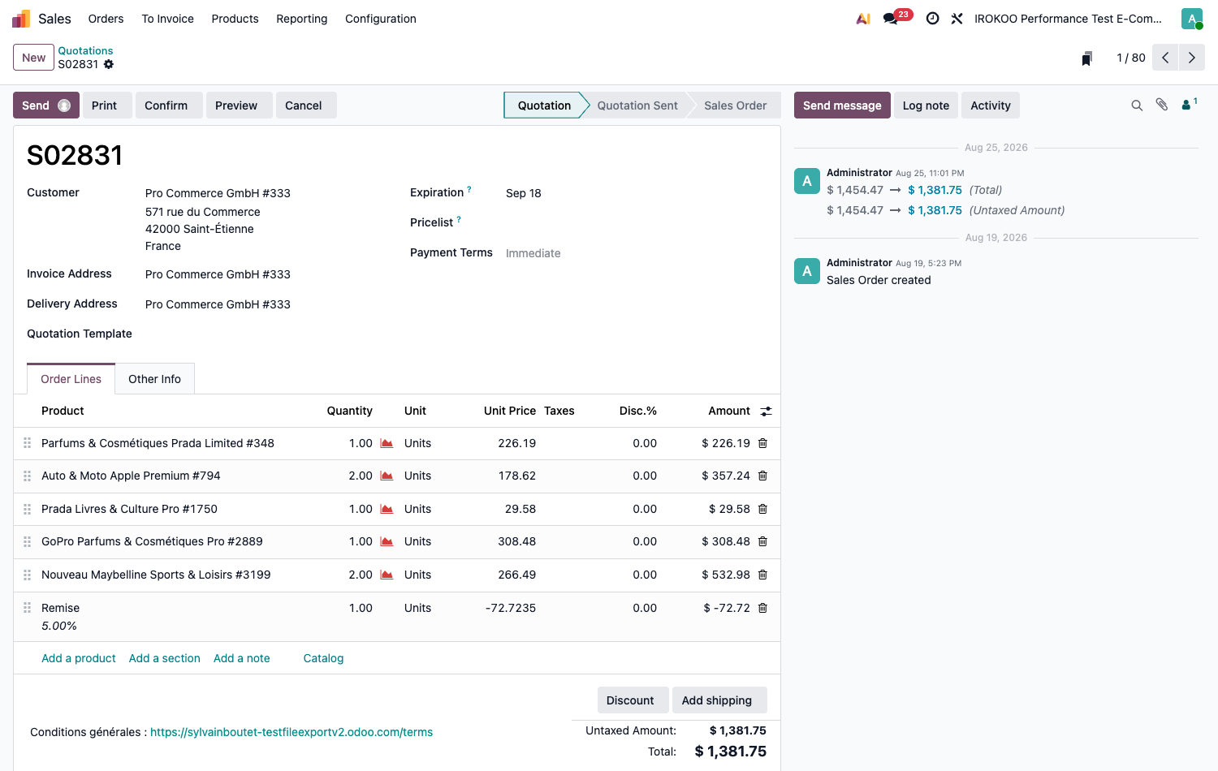
Task: Search chatter messages with magnifier icon
Action: 1137,106
